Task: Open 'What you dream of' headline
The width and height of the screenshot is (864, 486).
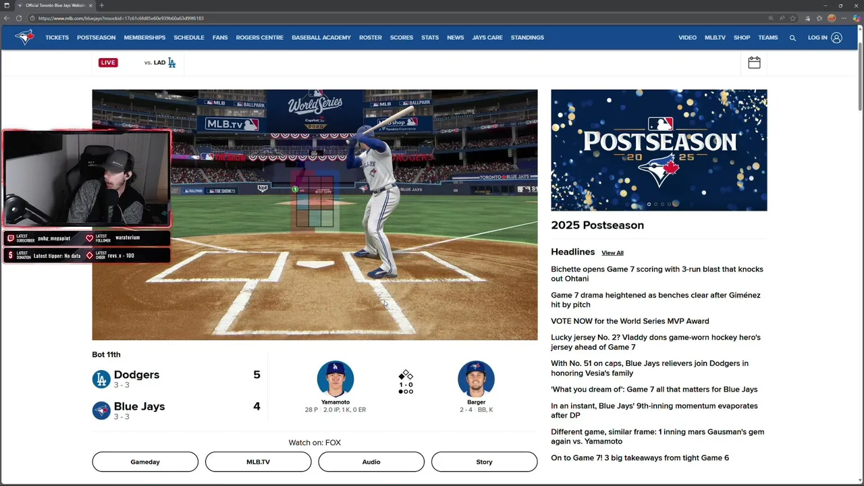Action: click(654, 389)
